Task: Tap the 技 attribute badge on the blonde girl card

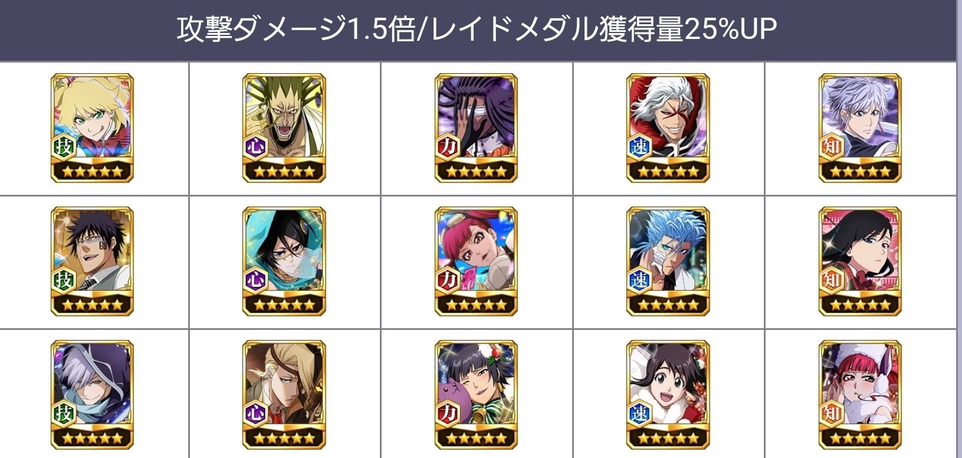Action: tap(64, 146)
